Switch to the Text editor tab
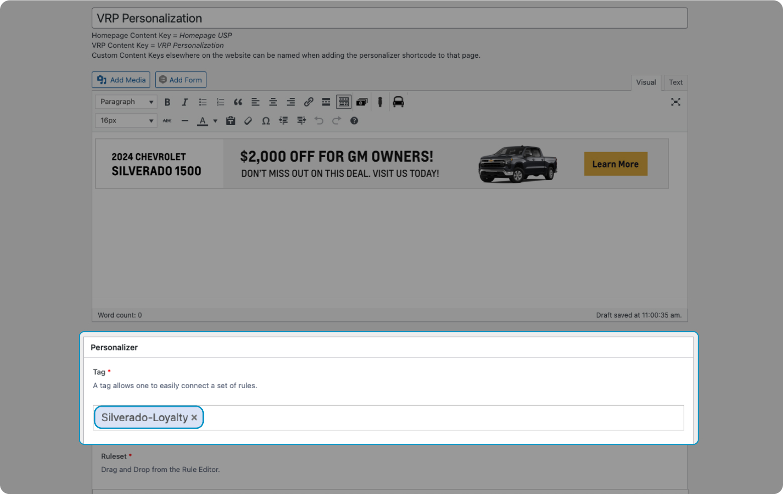Screen dimensions: 783x494 676,82
